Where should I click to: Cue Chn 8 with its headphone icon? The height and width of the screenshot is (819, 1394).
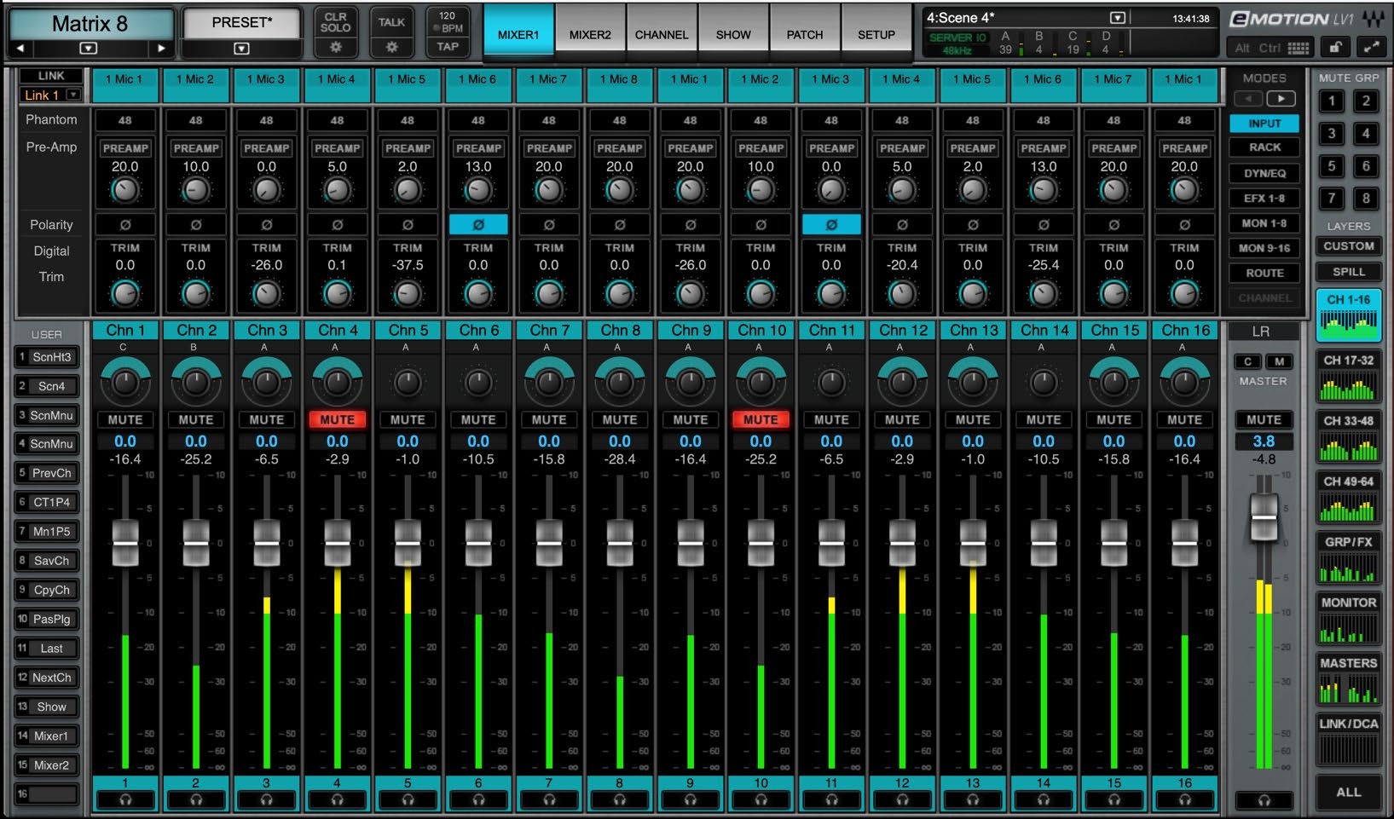[620, 799]
